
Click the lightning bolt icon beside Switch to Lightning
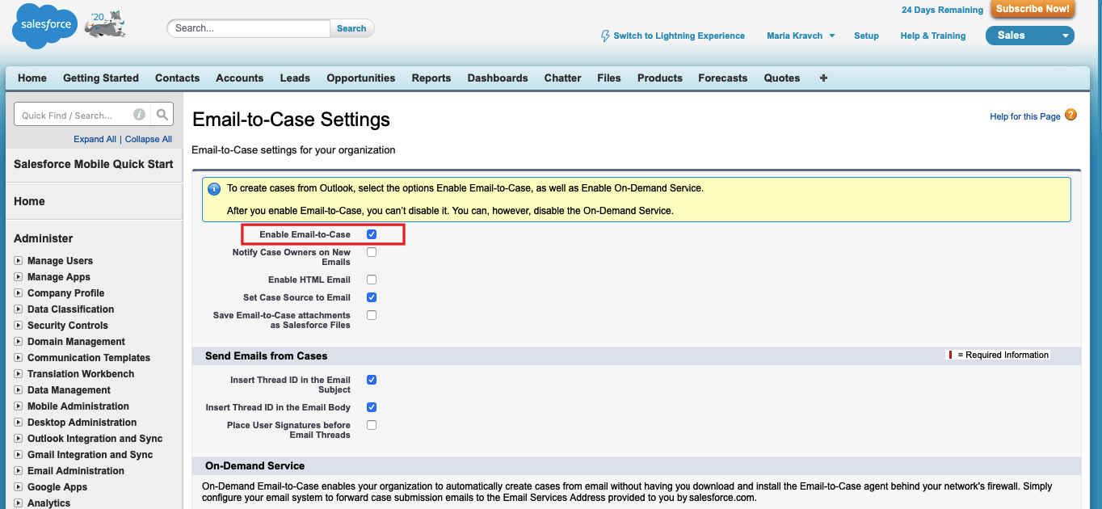pos(605,36)
